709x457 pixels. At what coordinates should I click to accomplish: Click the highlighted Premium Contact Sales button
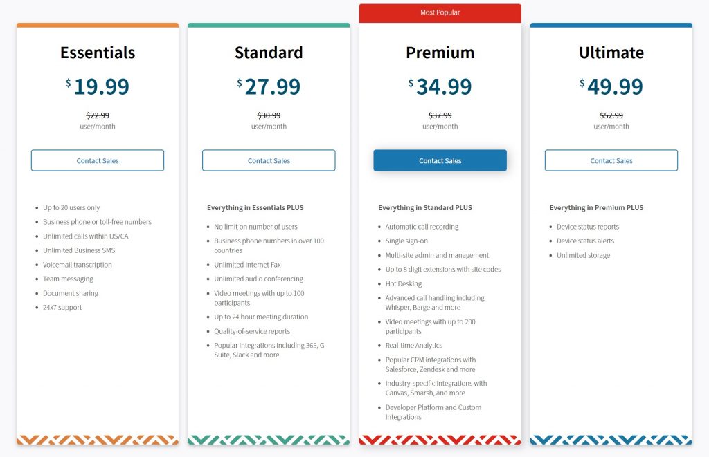440,160
